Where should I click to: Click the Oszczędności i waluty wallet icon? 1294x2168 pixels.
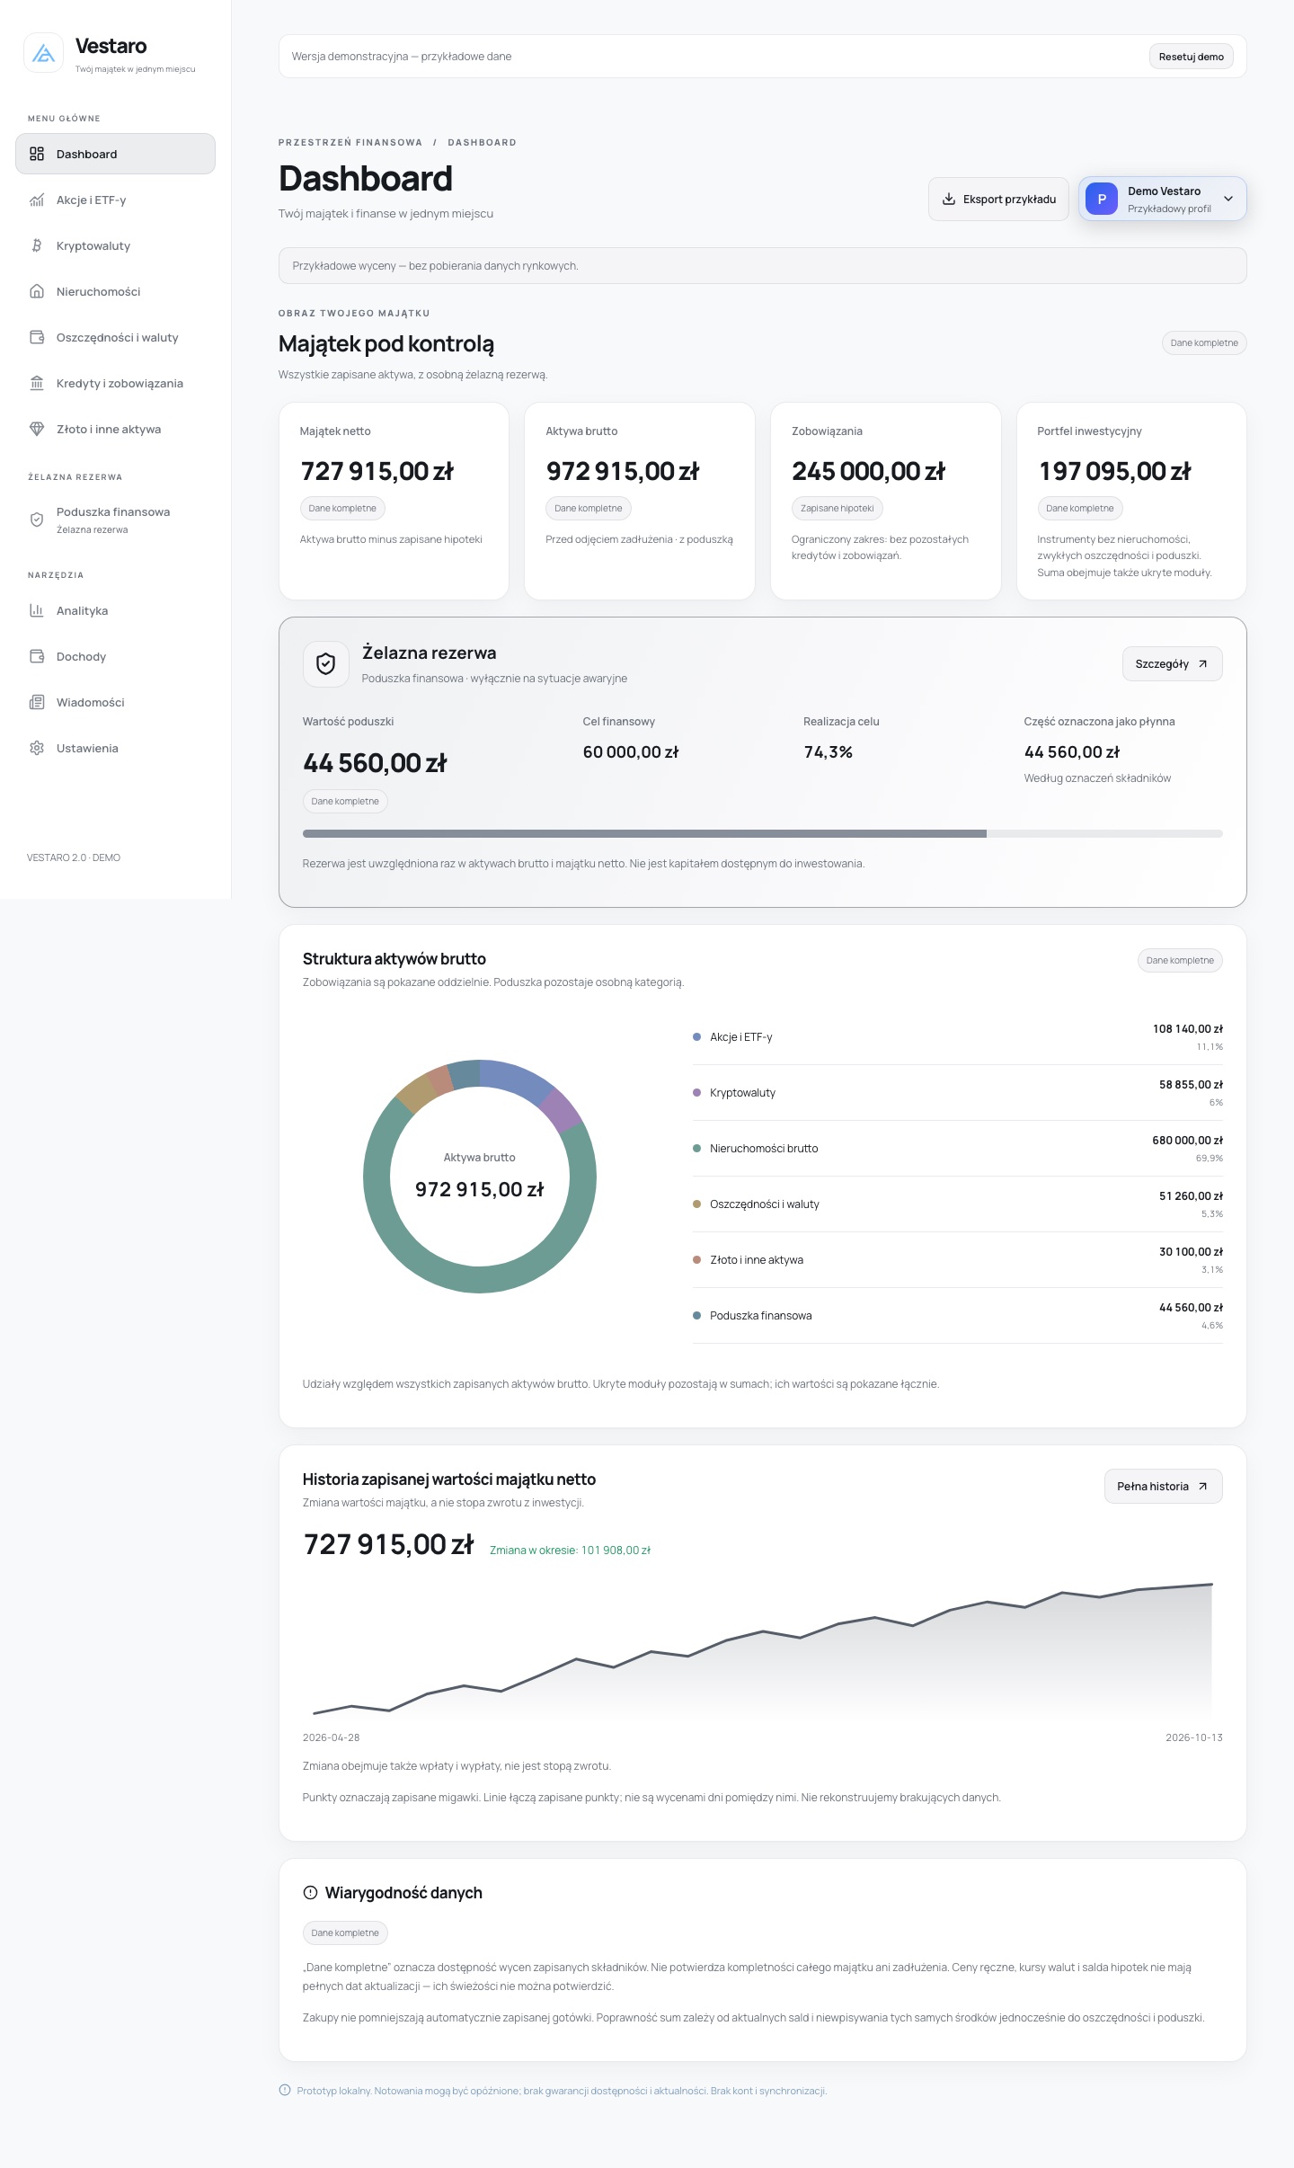point(37,337)
